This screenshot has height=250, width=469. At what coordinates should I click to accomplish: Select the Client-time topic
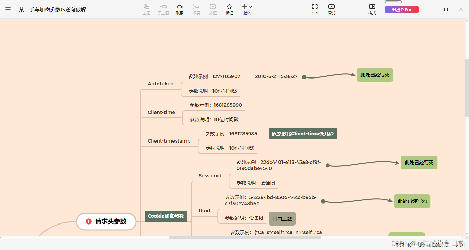tap(161, 112)
